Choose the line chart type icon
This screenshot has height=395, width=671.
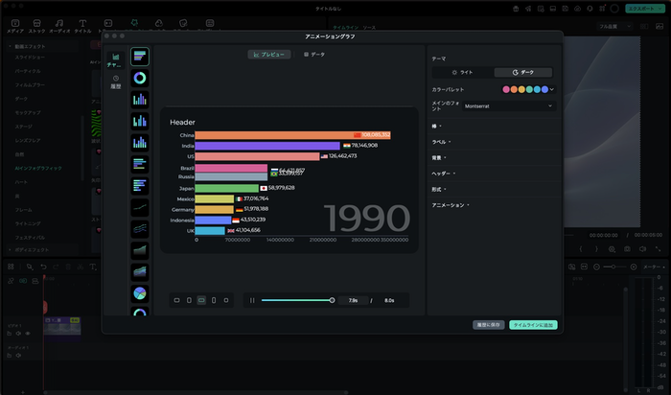point(140,206)
